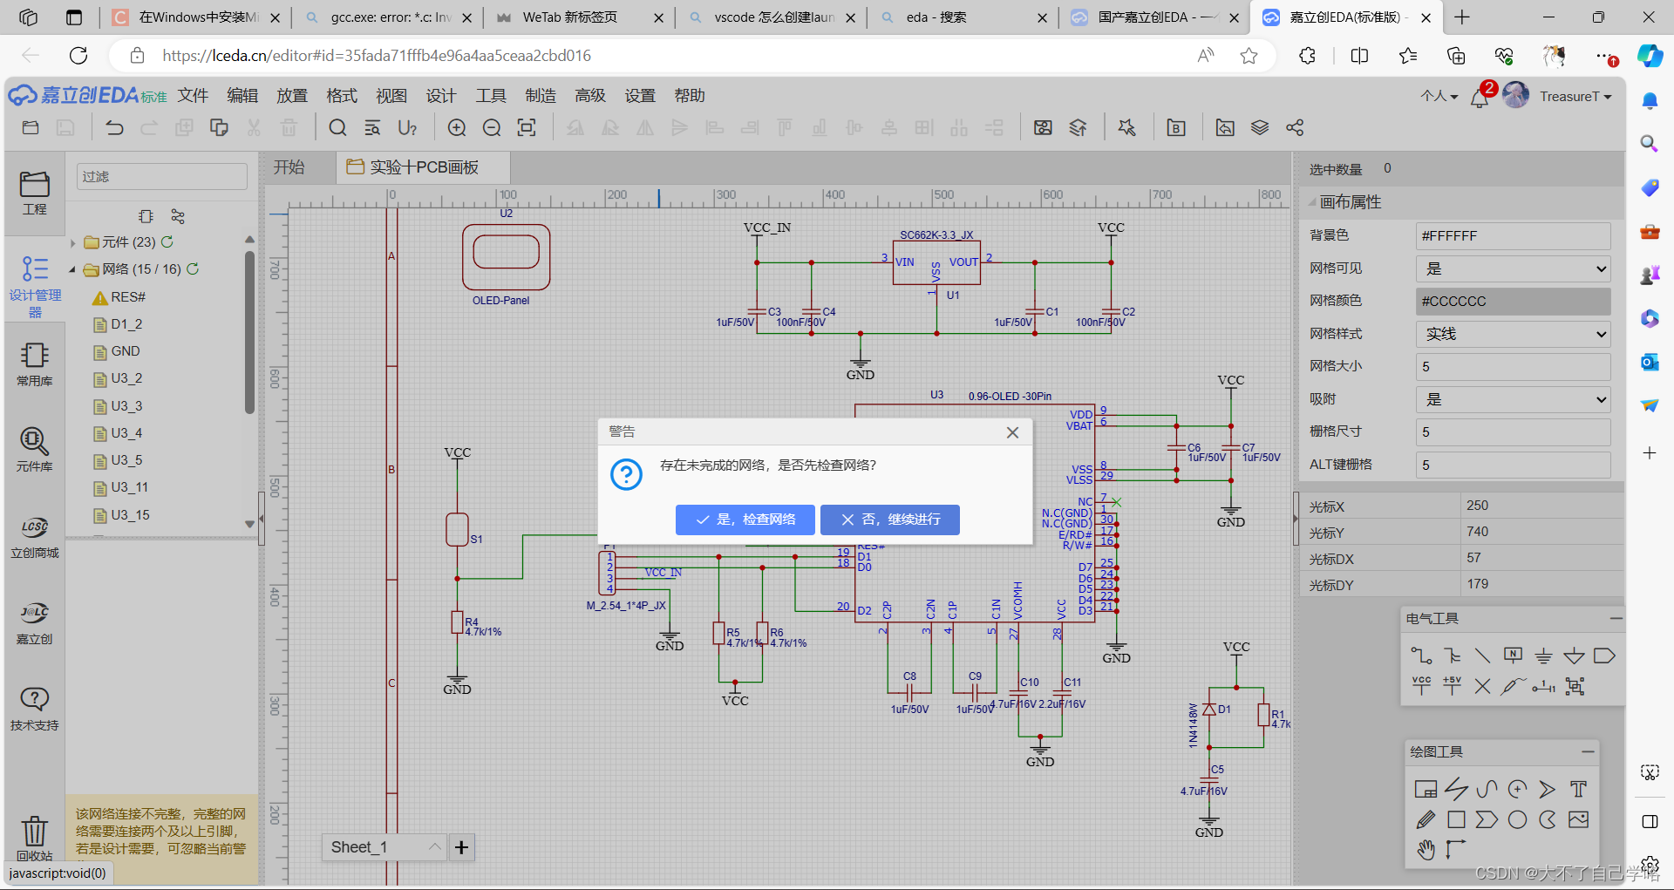Select the Text tool in 绘图工具 panel

pos(1578,789)
